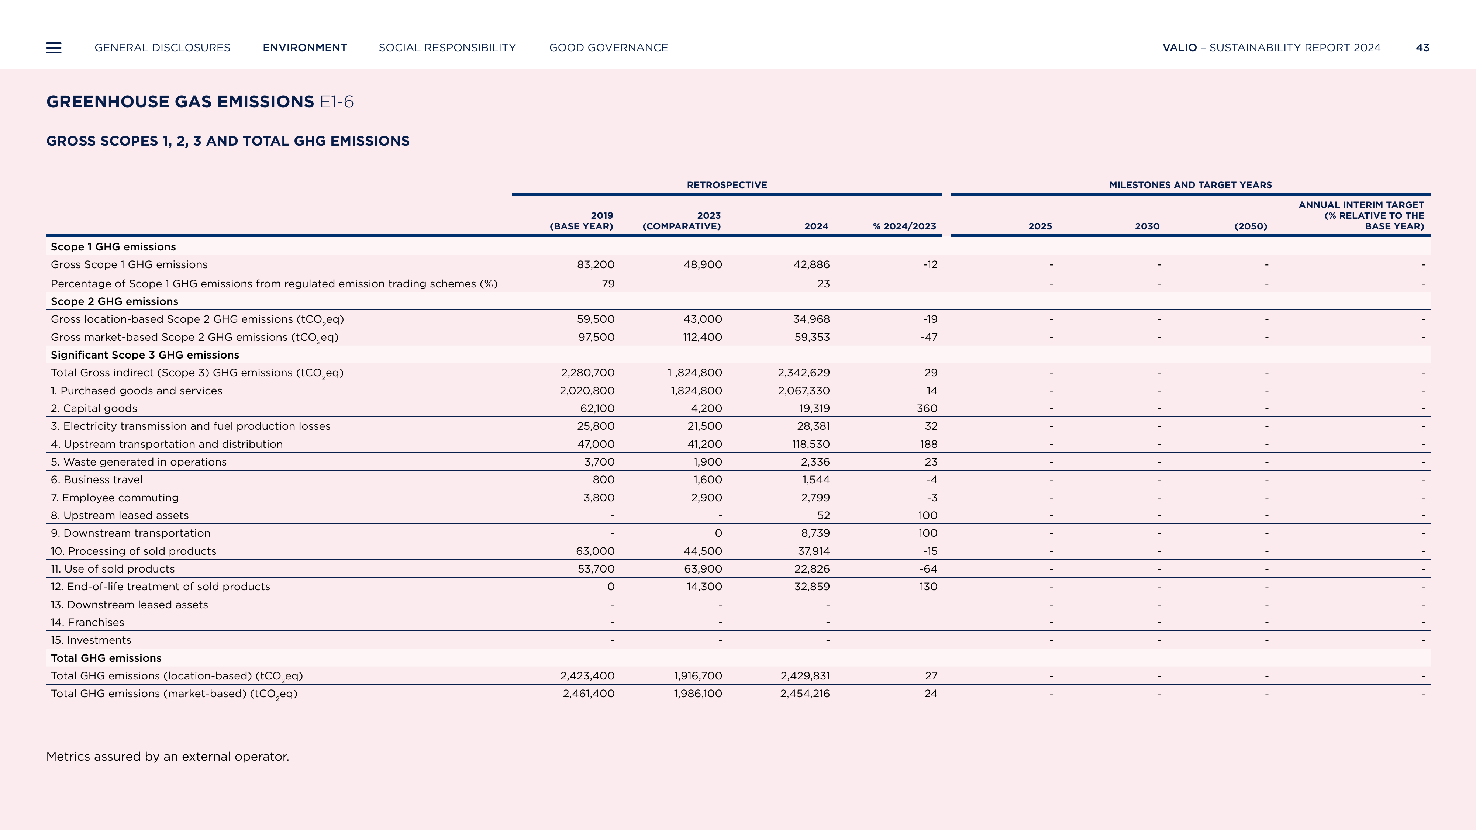1476x830 pixels.
Task: Select the Purchased goods and services row
Action: (738, 391)
